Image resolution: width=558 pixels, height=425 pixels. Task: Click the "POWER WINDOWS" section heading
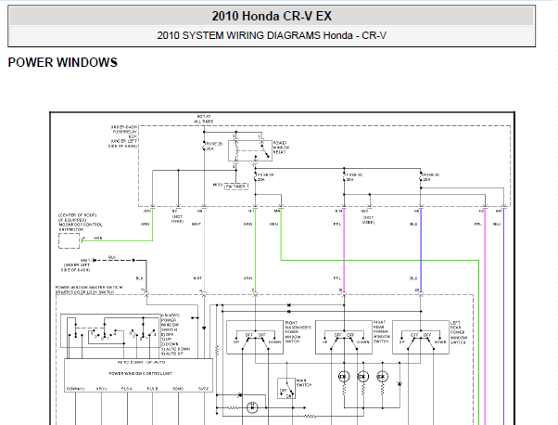pyautogui.click(x=63, y=62)
